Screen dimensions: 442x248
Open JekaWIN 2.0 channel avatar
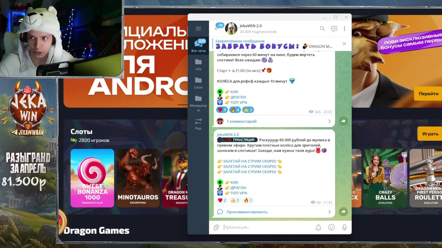click(x=231, y=29)
